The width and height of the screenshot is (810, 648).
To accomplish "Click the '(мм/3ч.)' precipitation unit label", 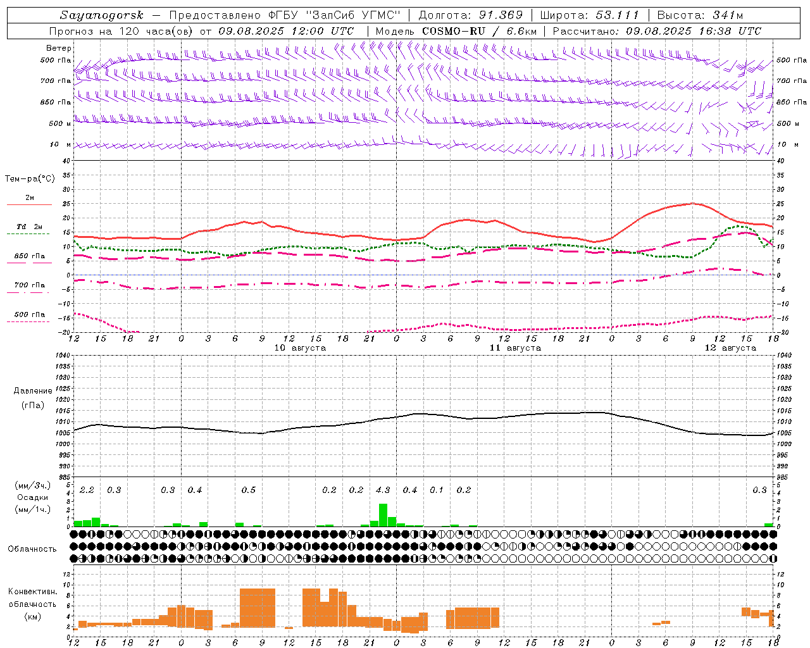I will (32, 485).
